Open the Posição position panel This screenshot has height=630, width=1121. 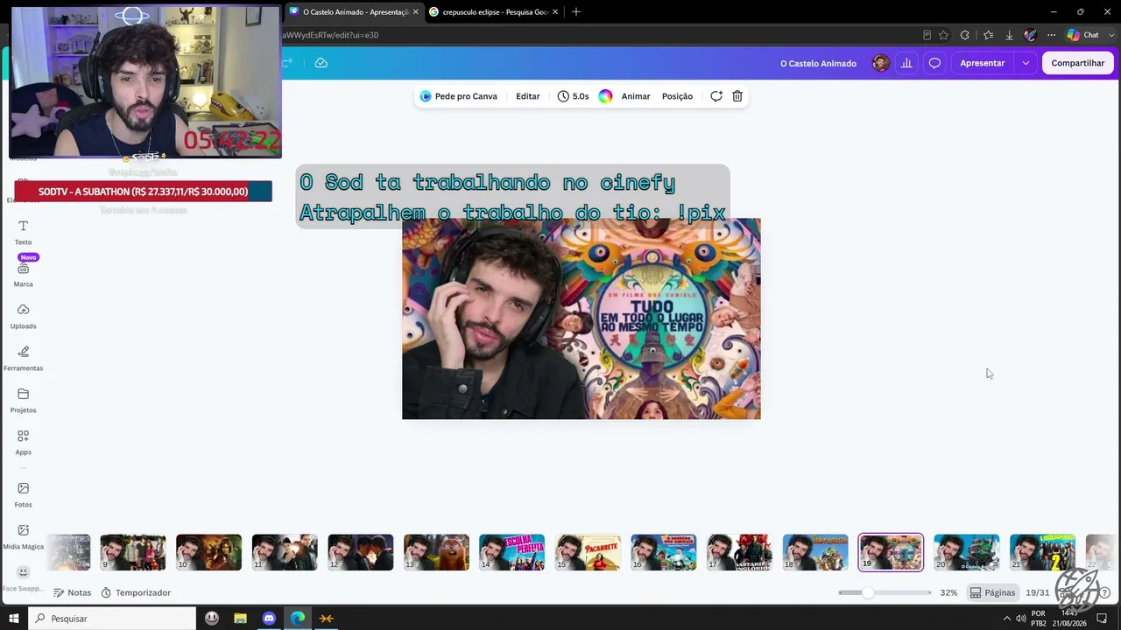pos(677,96)
